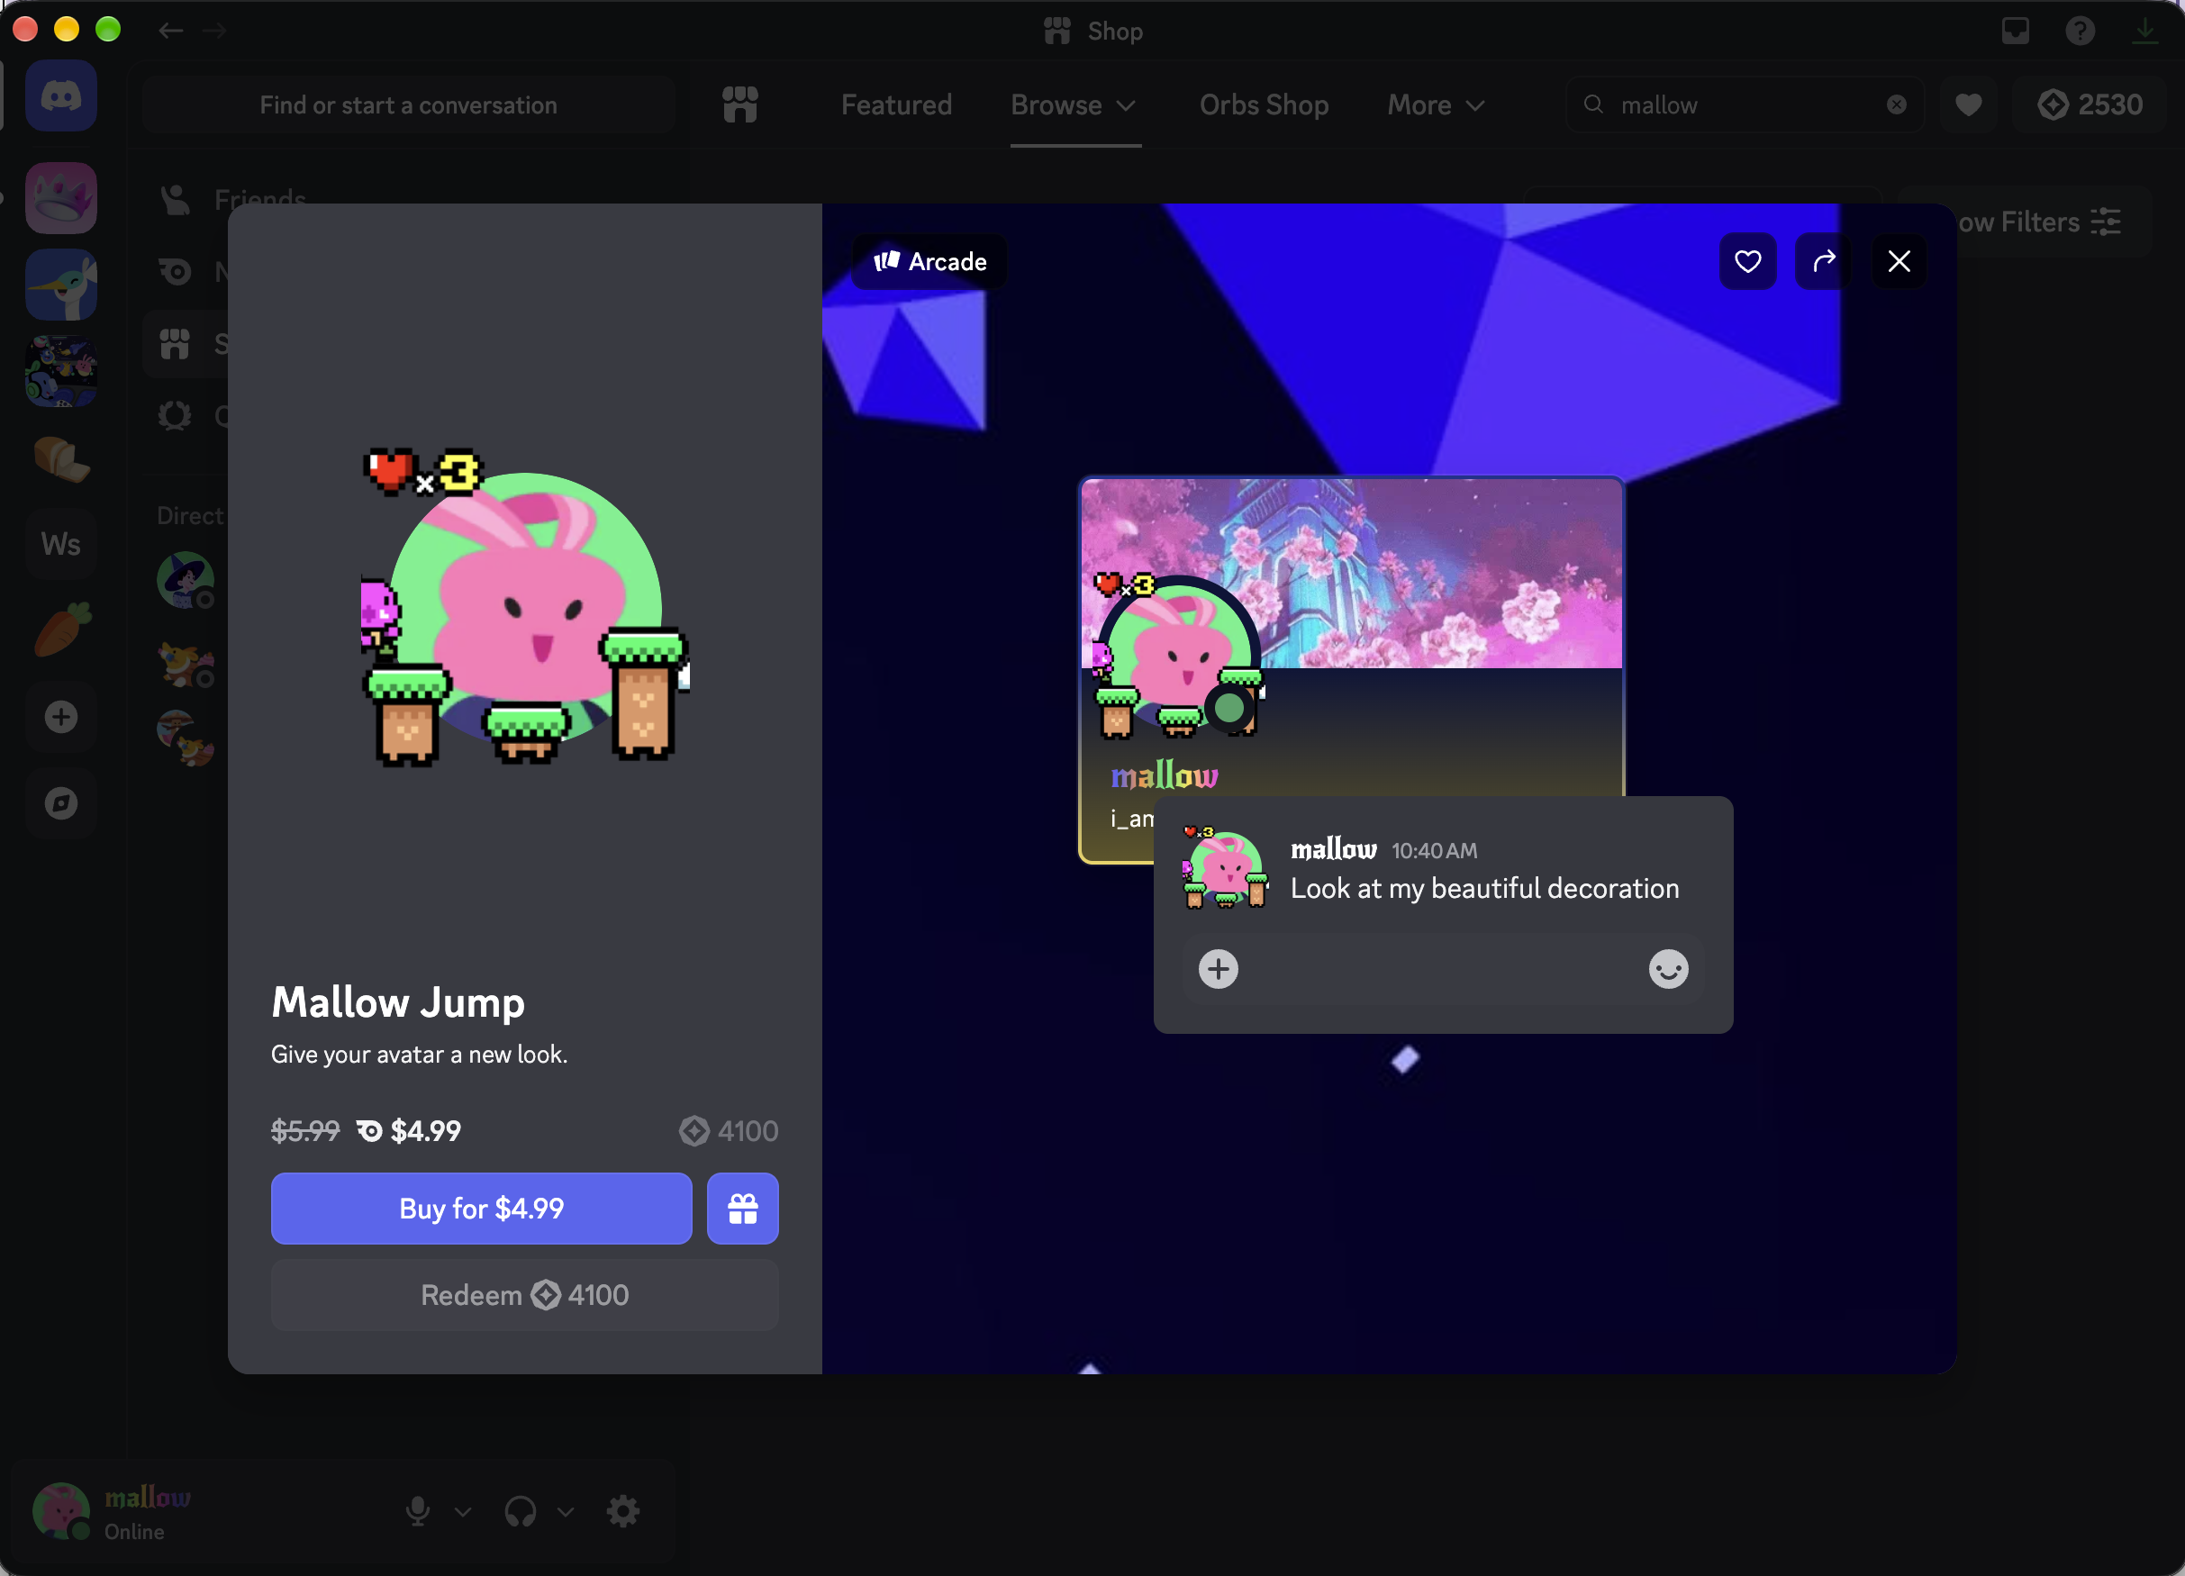This screenshot has width=2185, height=1576.
Task: Click the 4100 orbs price label
Action: (729, 1130)
